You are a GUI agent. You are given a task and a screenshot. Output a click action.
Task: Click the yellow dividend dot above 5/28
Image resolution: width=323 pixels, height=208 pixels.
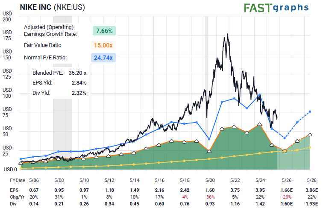pyautogui.click(x=310, y=147)
